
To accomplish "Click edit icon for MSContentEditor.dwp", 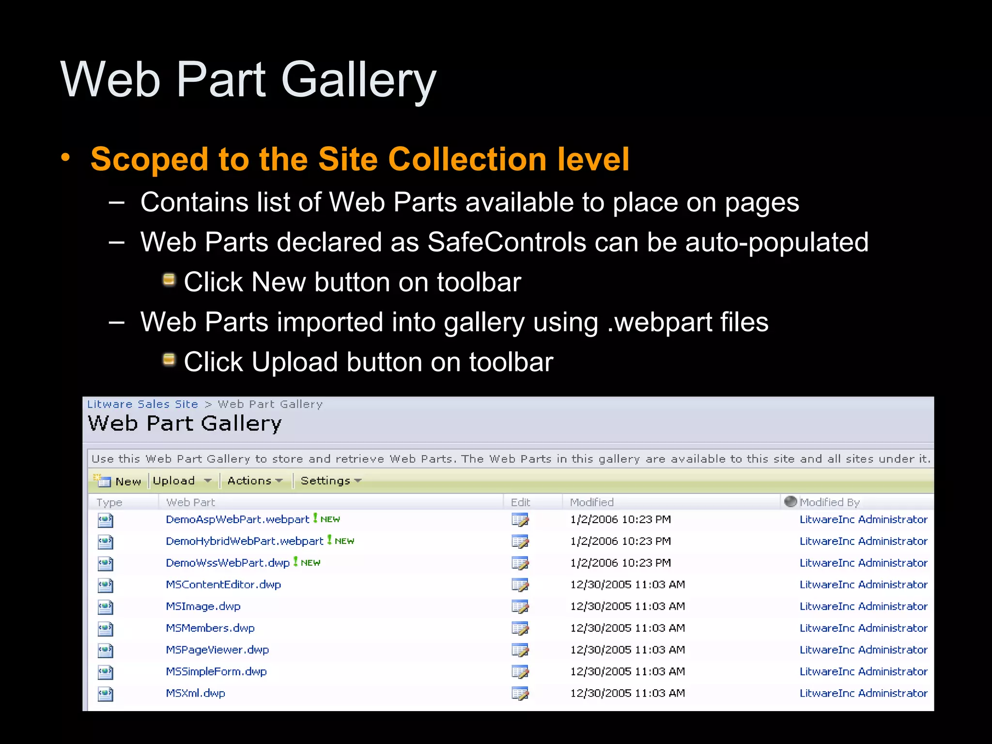I will pyautogui.click(x=520, y=585).
